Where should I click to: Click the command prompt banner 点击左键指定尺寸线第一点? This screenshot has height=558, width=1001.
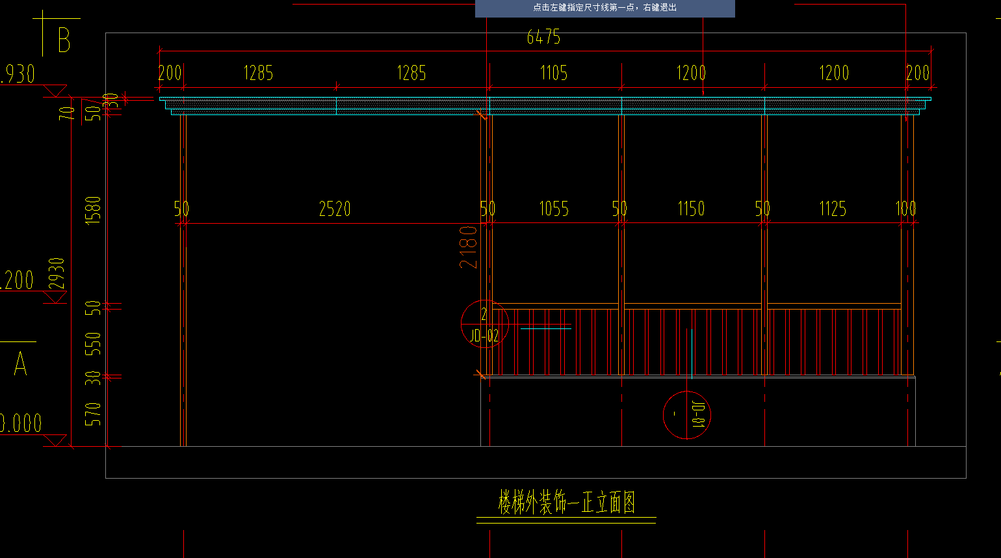point(604,8)
